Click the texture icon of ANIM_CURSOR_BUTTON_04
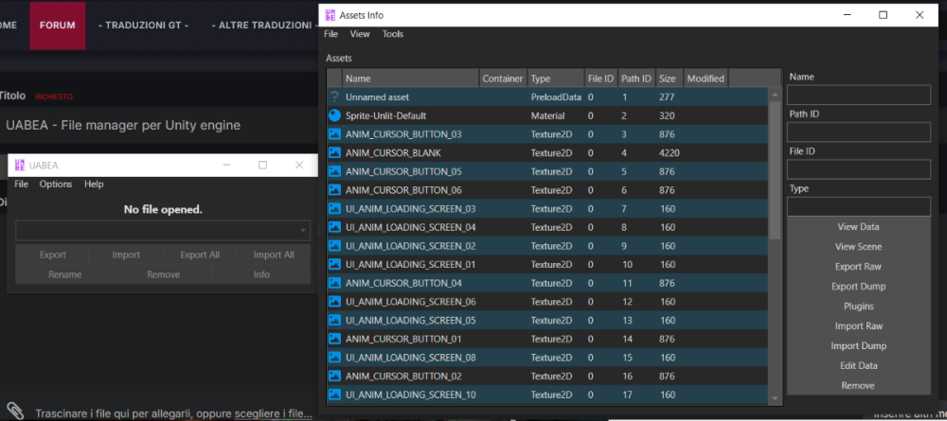Viewport: 947px width, 421px height. (x=334, y=283)
